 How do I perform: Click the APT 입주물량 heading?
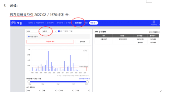[100, 32]
